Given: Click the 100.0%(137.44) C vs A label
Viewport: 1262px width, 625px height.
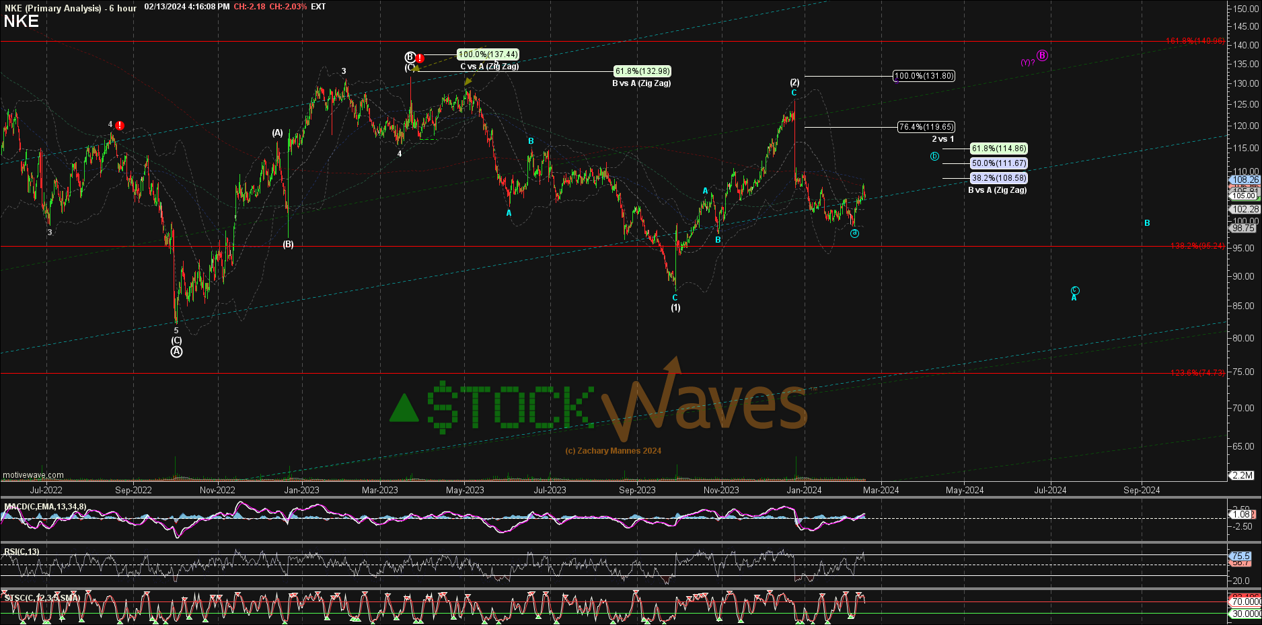Looking at the screenshot, I should click(x=488, y=54).
